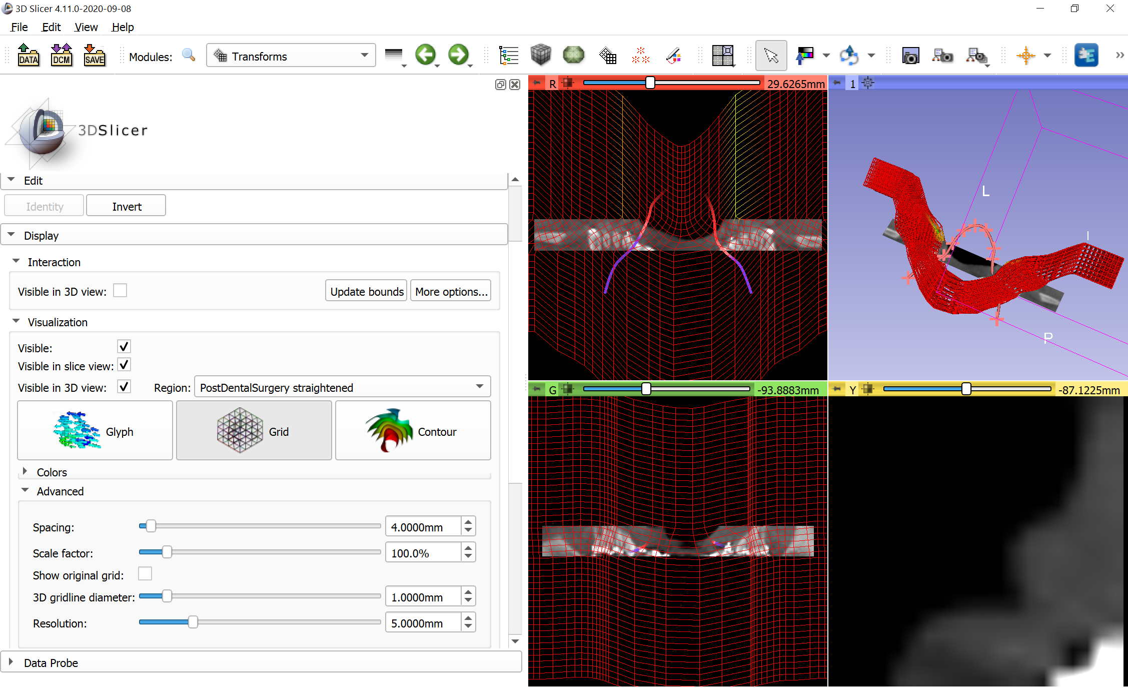Screen dimensions: 1128x688
Task: Click the module search magnifier icon
Action: (189, 55)
